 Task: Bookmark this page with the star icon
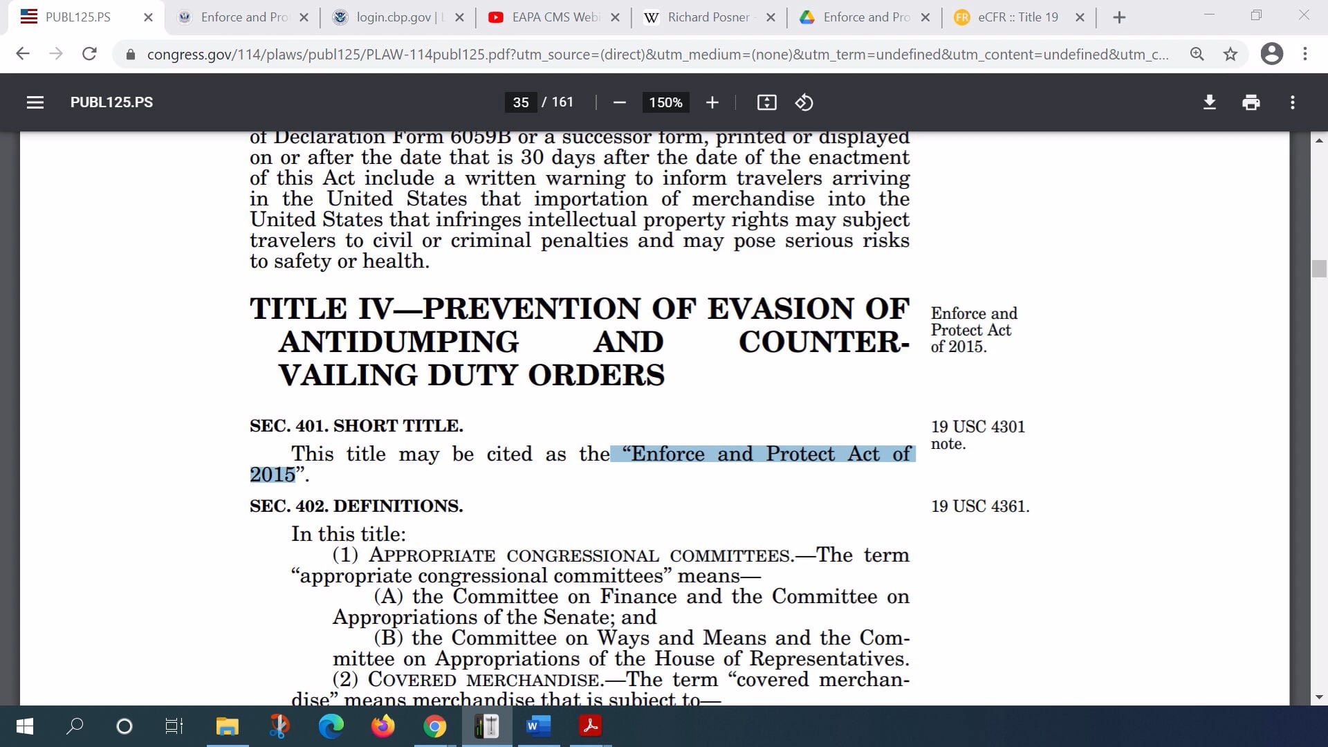pos(1231,54)
